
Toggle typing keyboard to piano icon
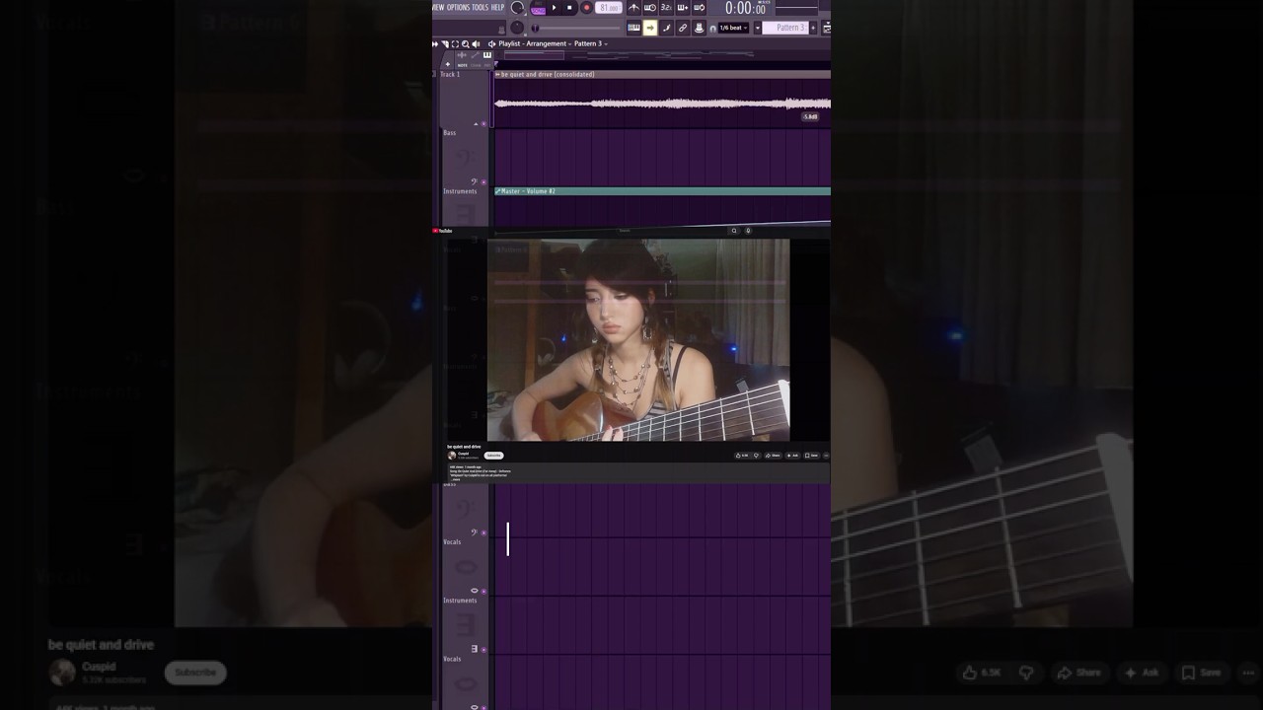pos(633,28)
